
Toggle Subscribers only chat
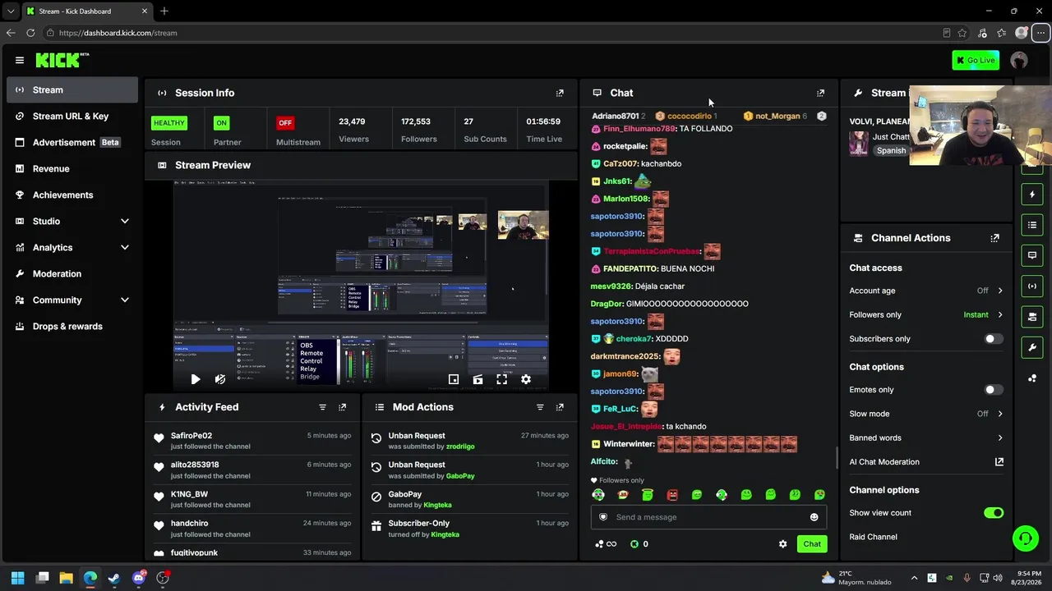pyautogui.click(x=994, y=339)
